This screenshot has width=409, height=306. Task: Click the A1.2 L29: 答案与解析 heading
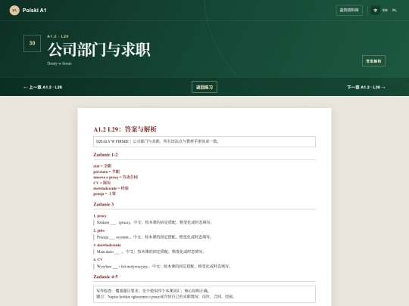pos(125,129)
